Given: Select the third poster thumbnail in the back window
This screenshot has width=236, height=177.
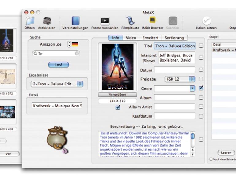Looking at the screenshot, I should (8, 112).
